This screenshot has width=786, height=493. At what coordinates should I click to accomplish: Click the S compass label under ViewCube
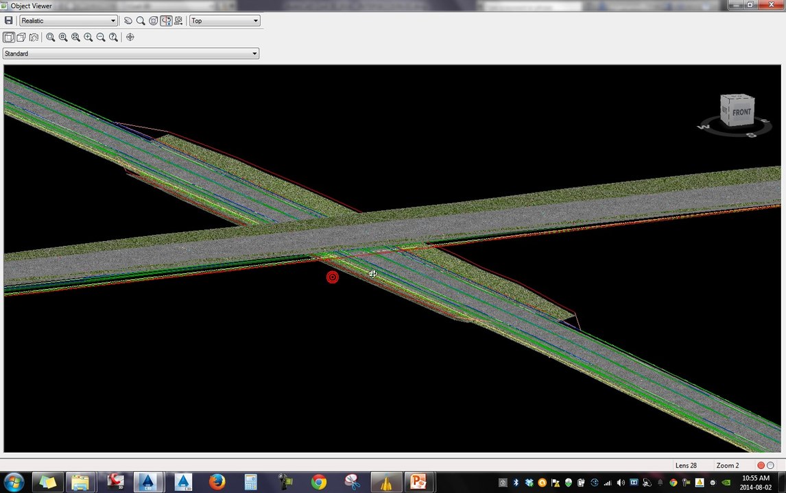752,135
